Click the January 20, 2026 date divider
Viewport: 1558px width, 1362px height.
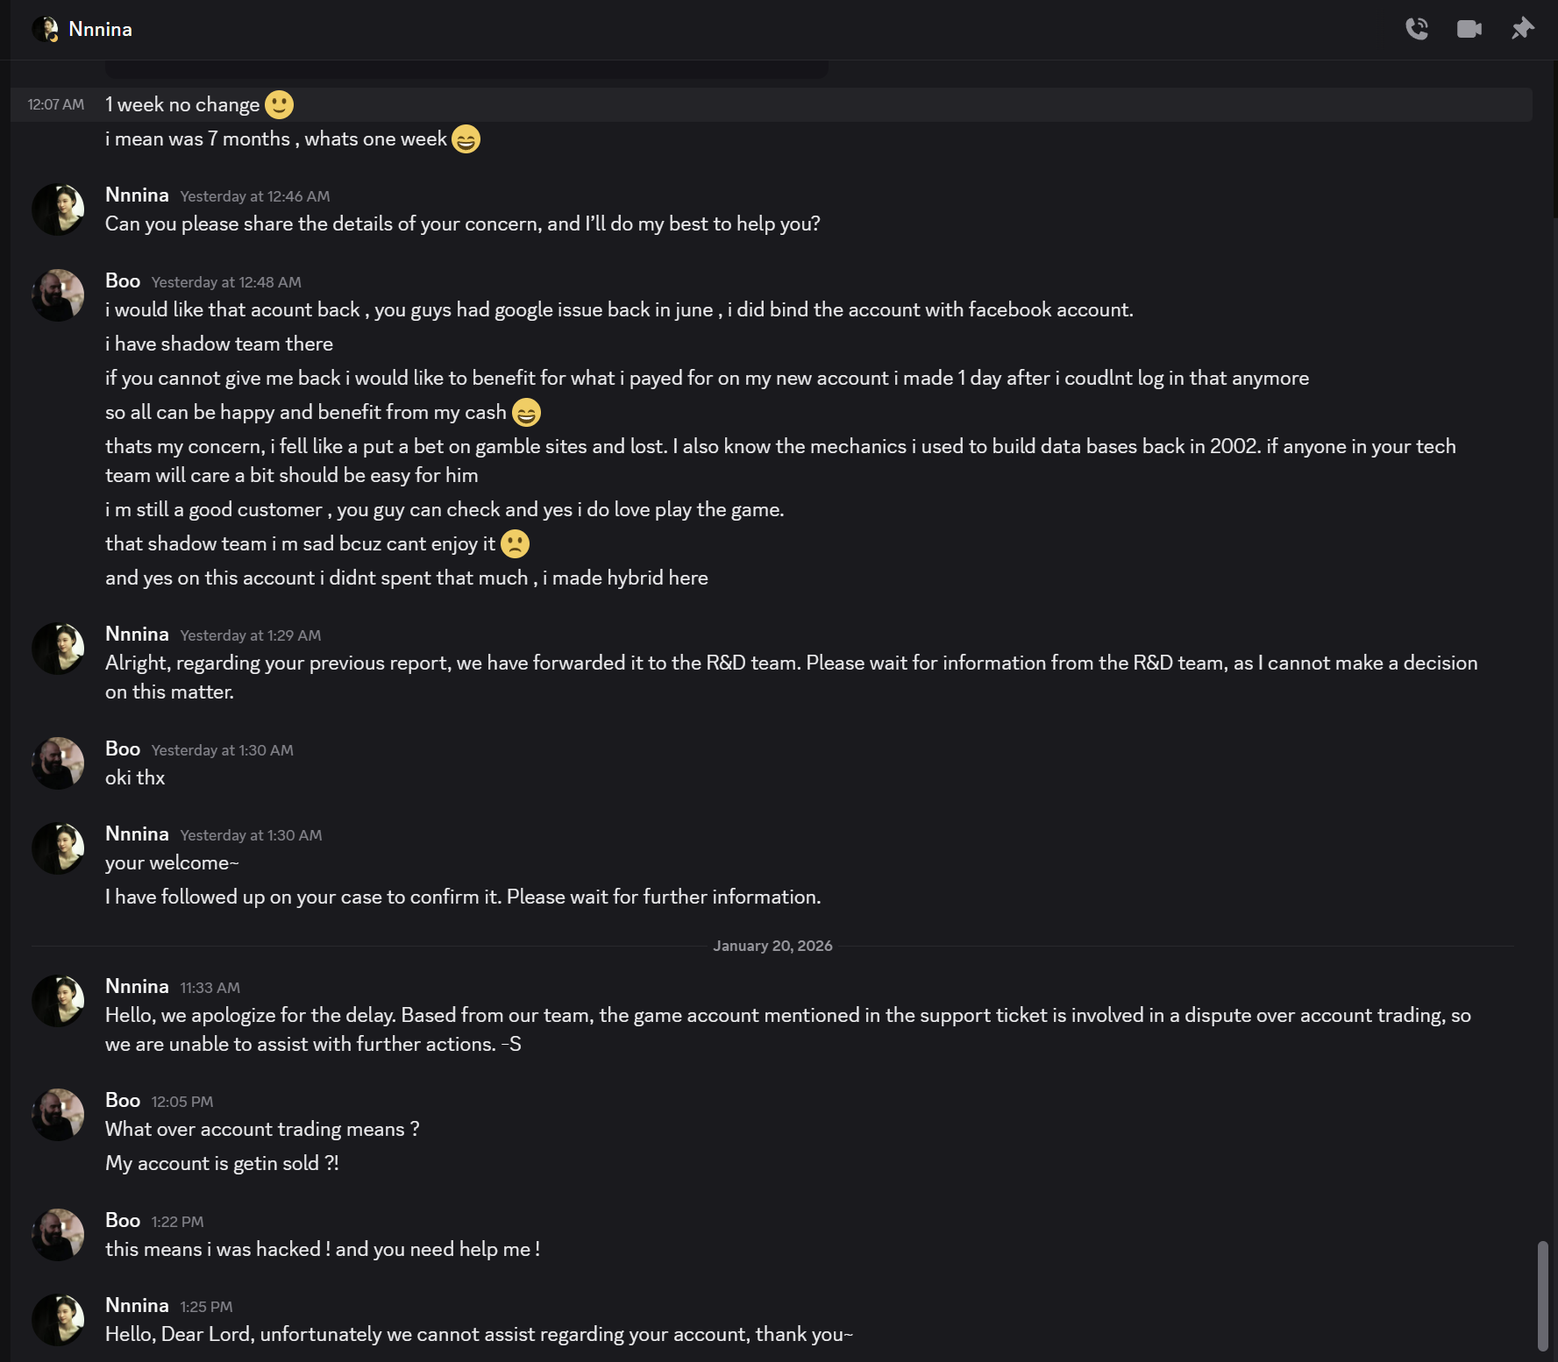[772, 947]
